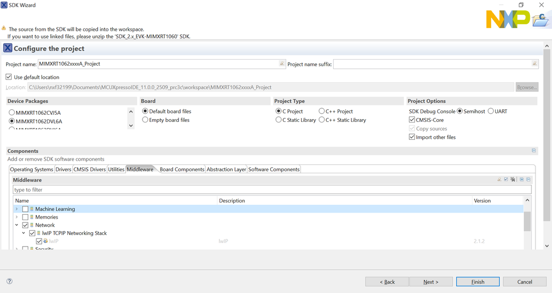Toggle CMSIS-Core checkbox
Image resolution: width=552 pixels, height=293 pixels.
(412, 120)
